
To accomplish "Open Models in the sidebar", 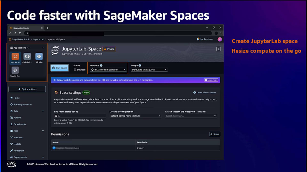I will [15, 144].
